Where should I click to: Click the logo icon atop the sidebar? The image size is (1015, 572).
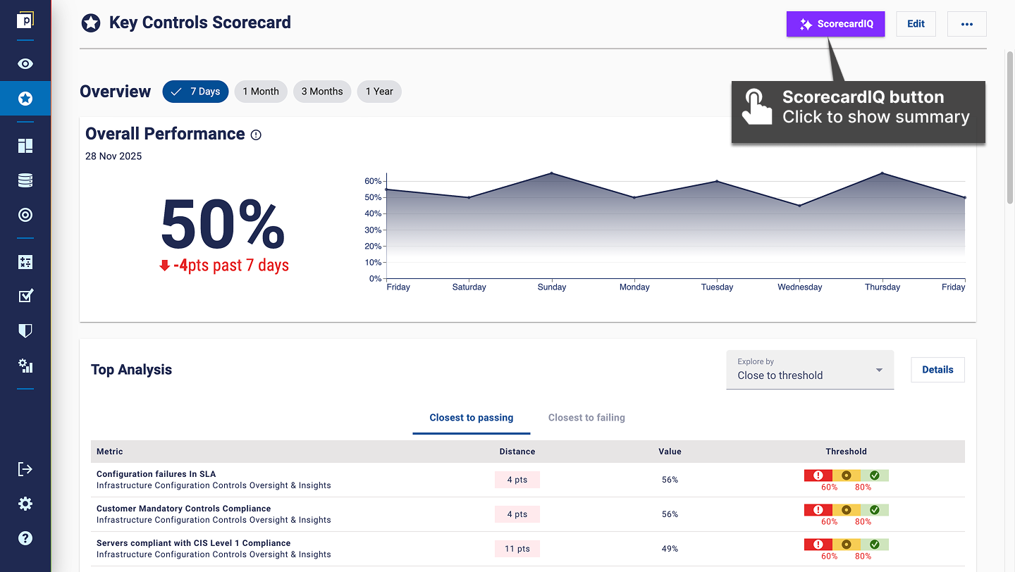coord(25,20)
